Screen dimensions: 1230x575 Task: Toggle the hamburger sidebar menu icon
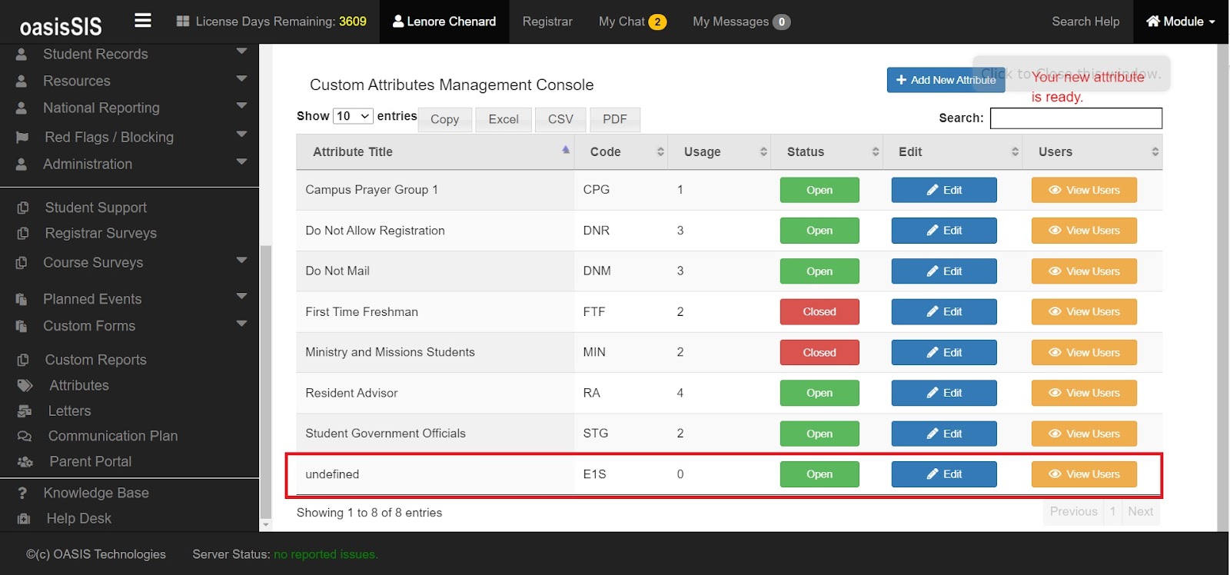(x=143, y=21)
